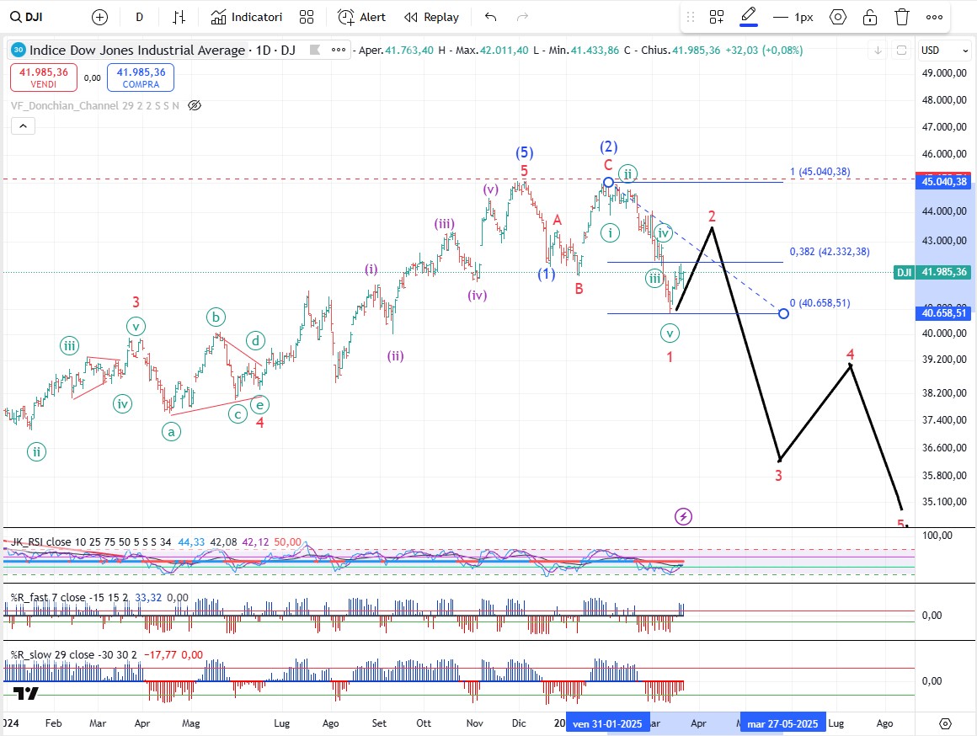The height and width of the screenshot is (736, 977).
Task: Click the red VENDI sell button
Action: [x=45, y=77]
